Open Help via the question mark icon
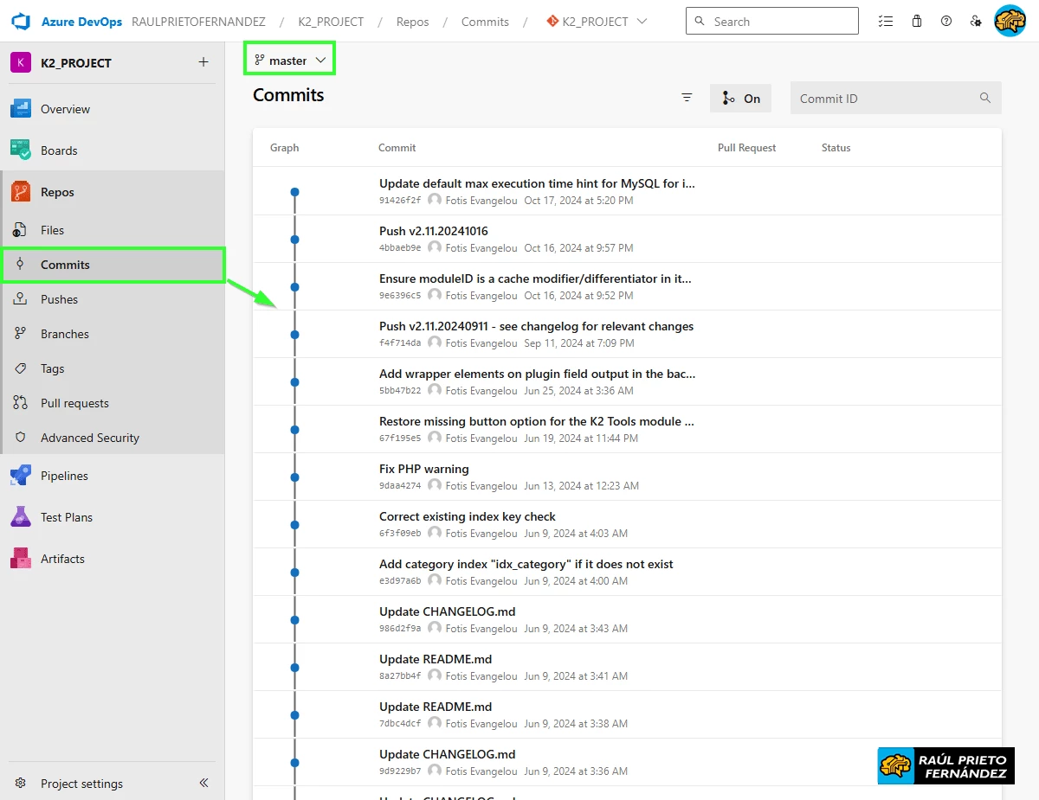The image size is (1039, 800). point(945,20)
